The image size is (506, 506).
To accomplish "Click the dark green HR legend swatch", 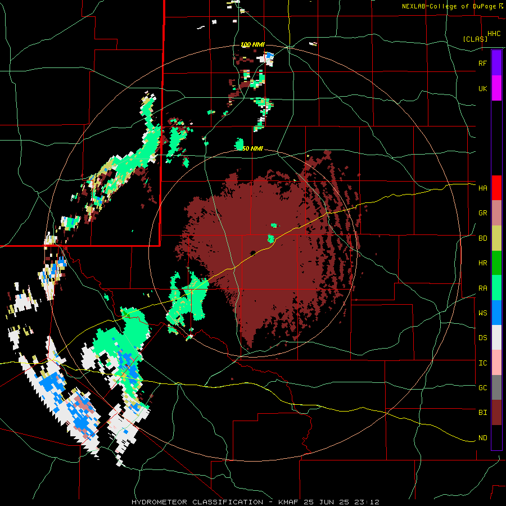I will [x=496, y=263].
